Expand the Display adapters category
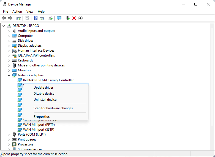The height and width of the screenshot is (157, 215). pyautogui.click(x=9, y=46)
